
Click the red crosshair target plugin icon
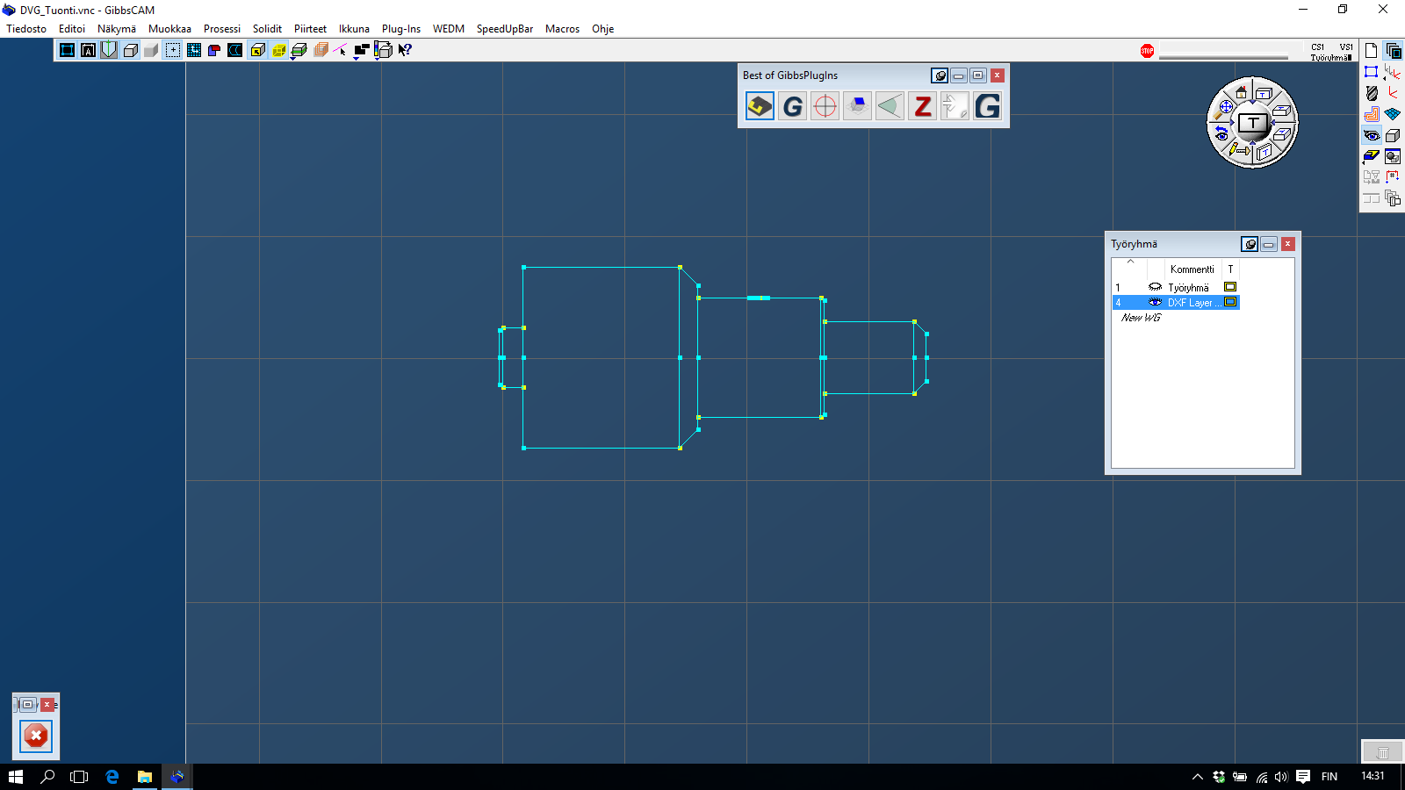point(825,106)
